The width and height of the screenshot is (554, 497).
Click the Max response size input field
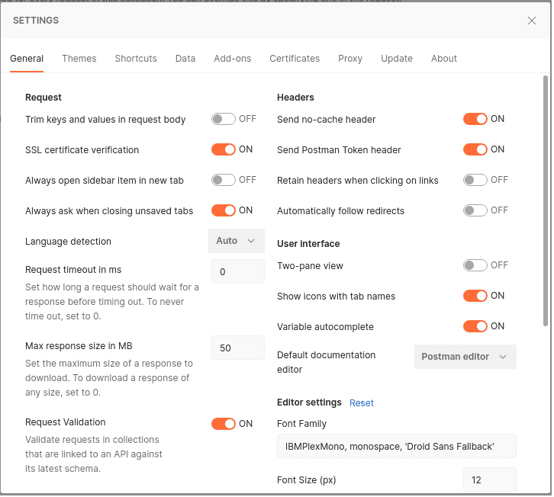237,348
